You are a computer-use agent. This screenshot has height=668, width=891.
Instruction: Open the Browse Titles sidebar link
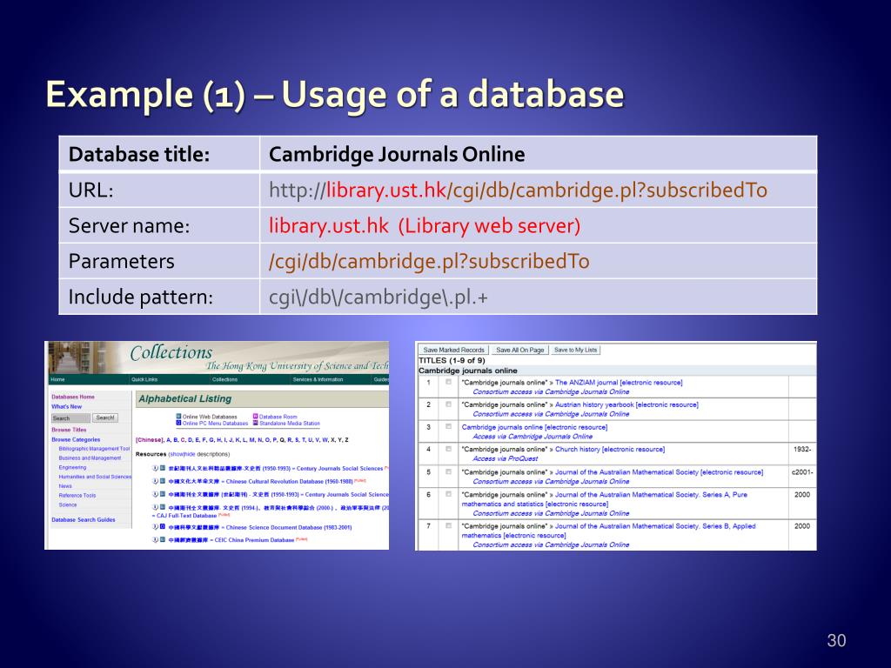(x=69, y=430)
